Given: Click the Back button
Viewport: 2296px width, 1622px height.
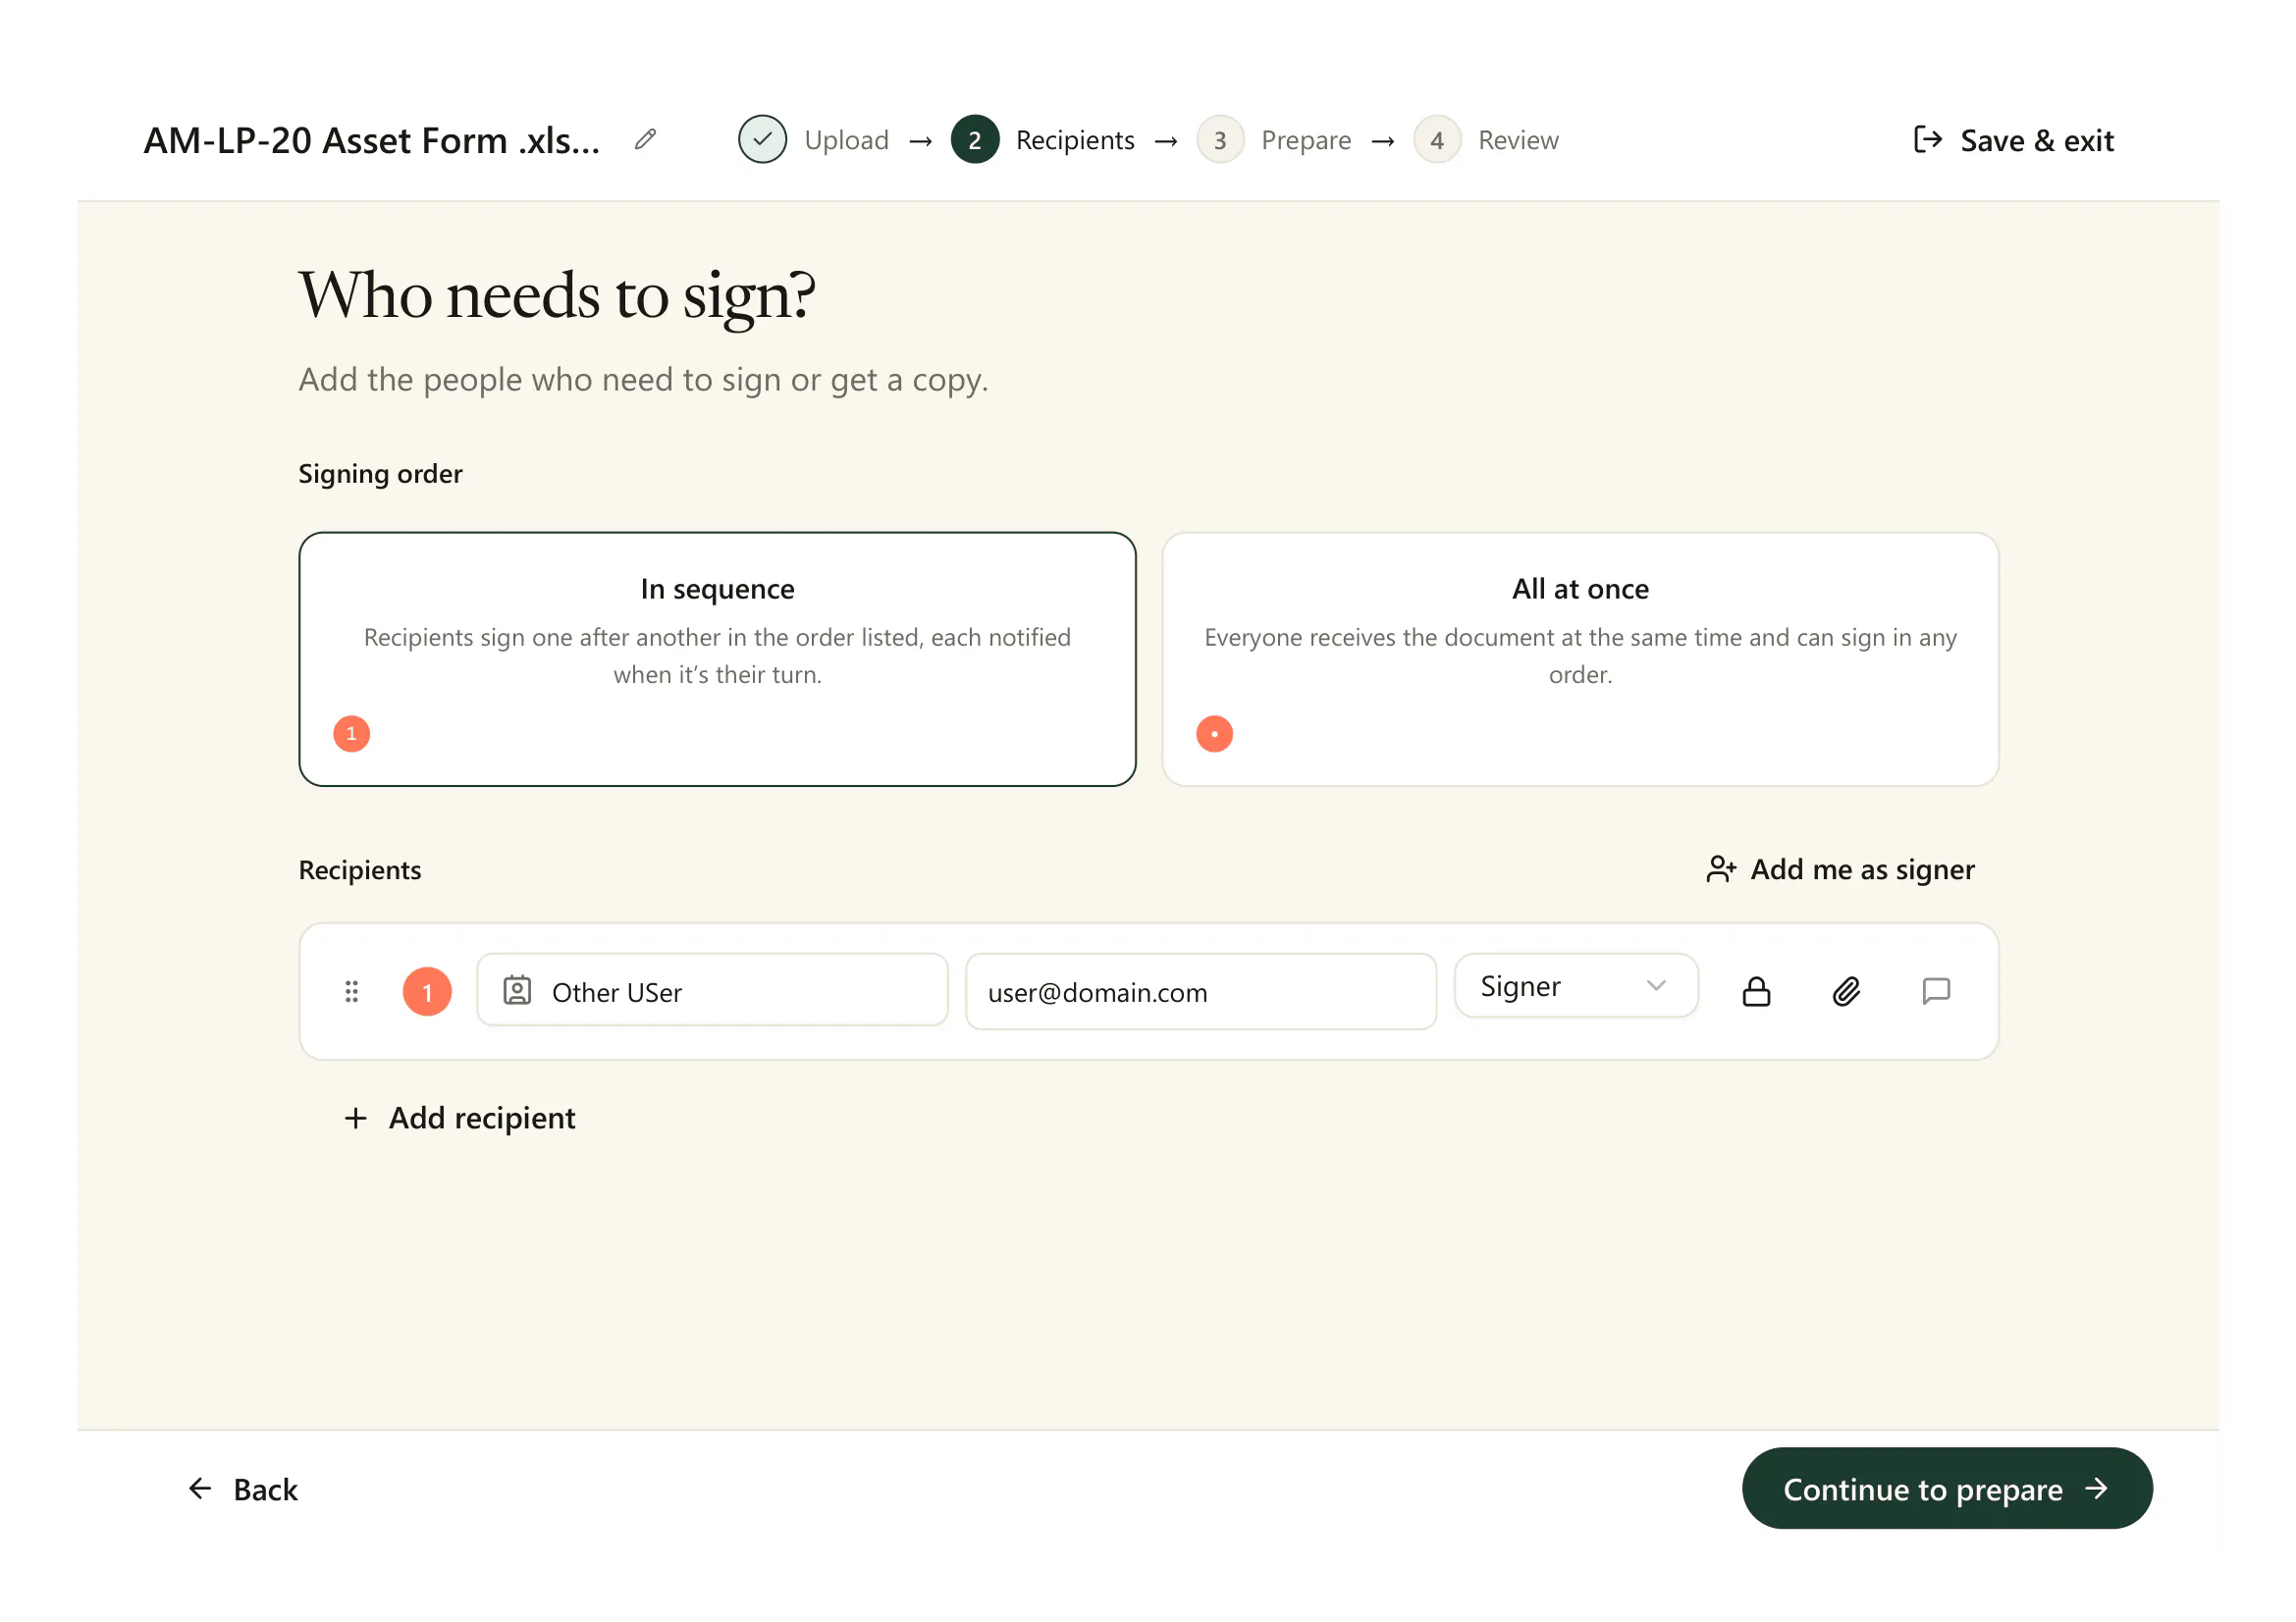Looking at the screenshot, I should coord(242,1490).
